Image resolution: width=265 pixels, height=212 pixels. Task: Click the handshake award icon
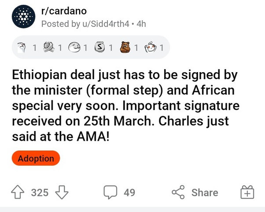49,47
